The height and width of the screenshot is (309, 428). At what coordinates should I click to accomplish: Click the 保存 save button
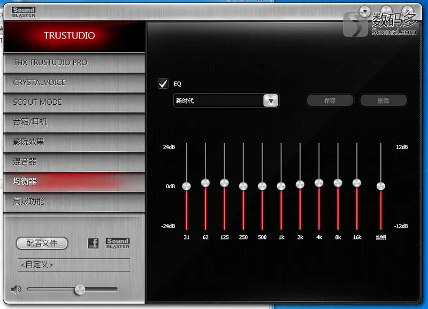[330, 101]
